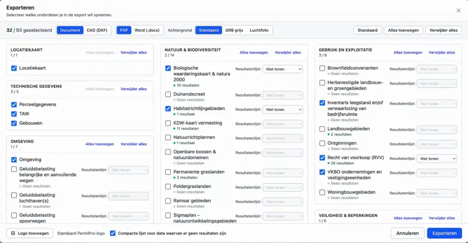Check the Duinendecreet checkbox
468x243 pixels.
tap(168, 95)
